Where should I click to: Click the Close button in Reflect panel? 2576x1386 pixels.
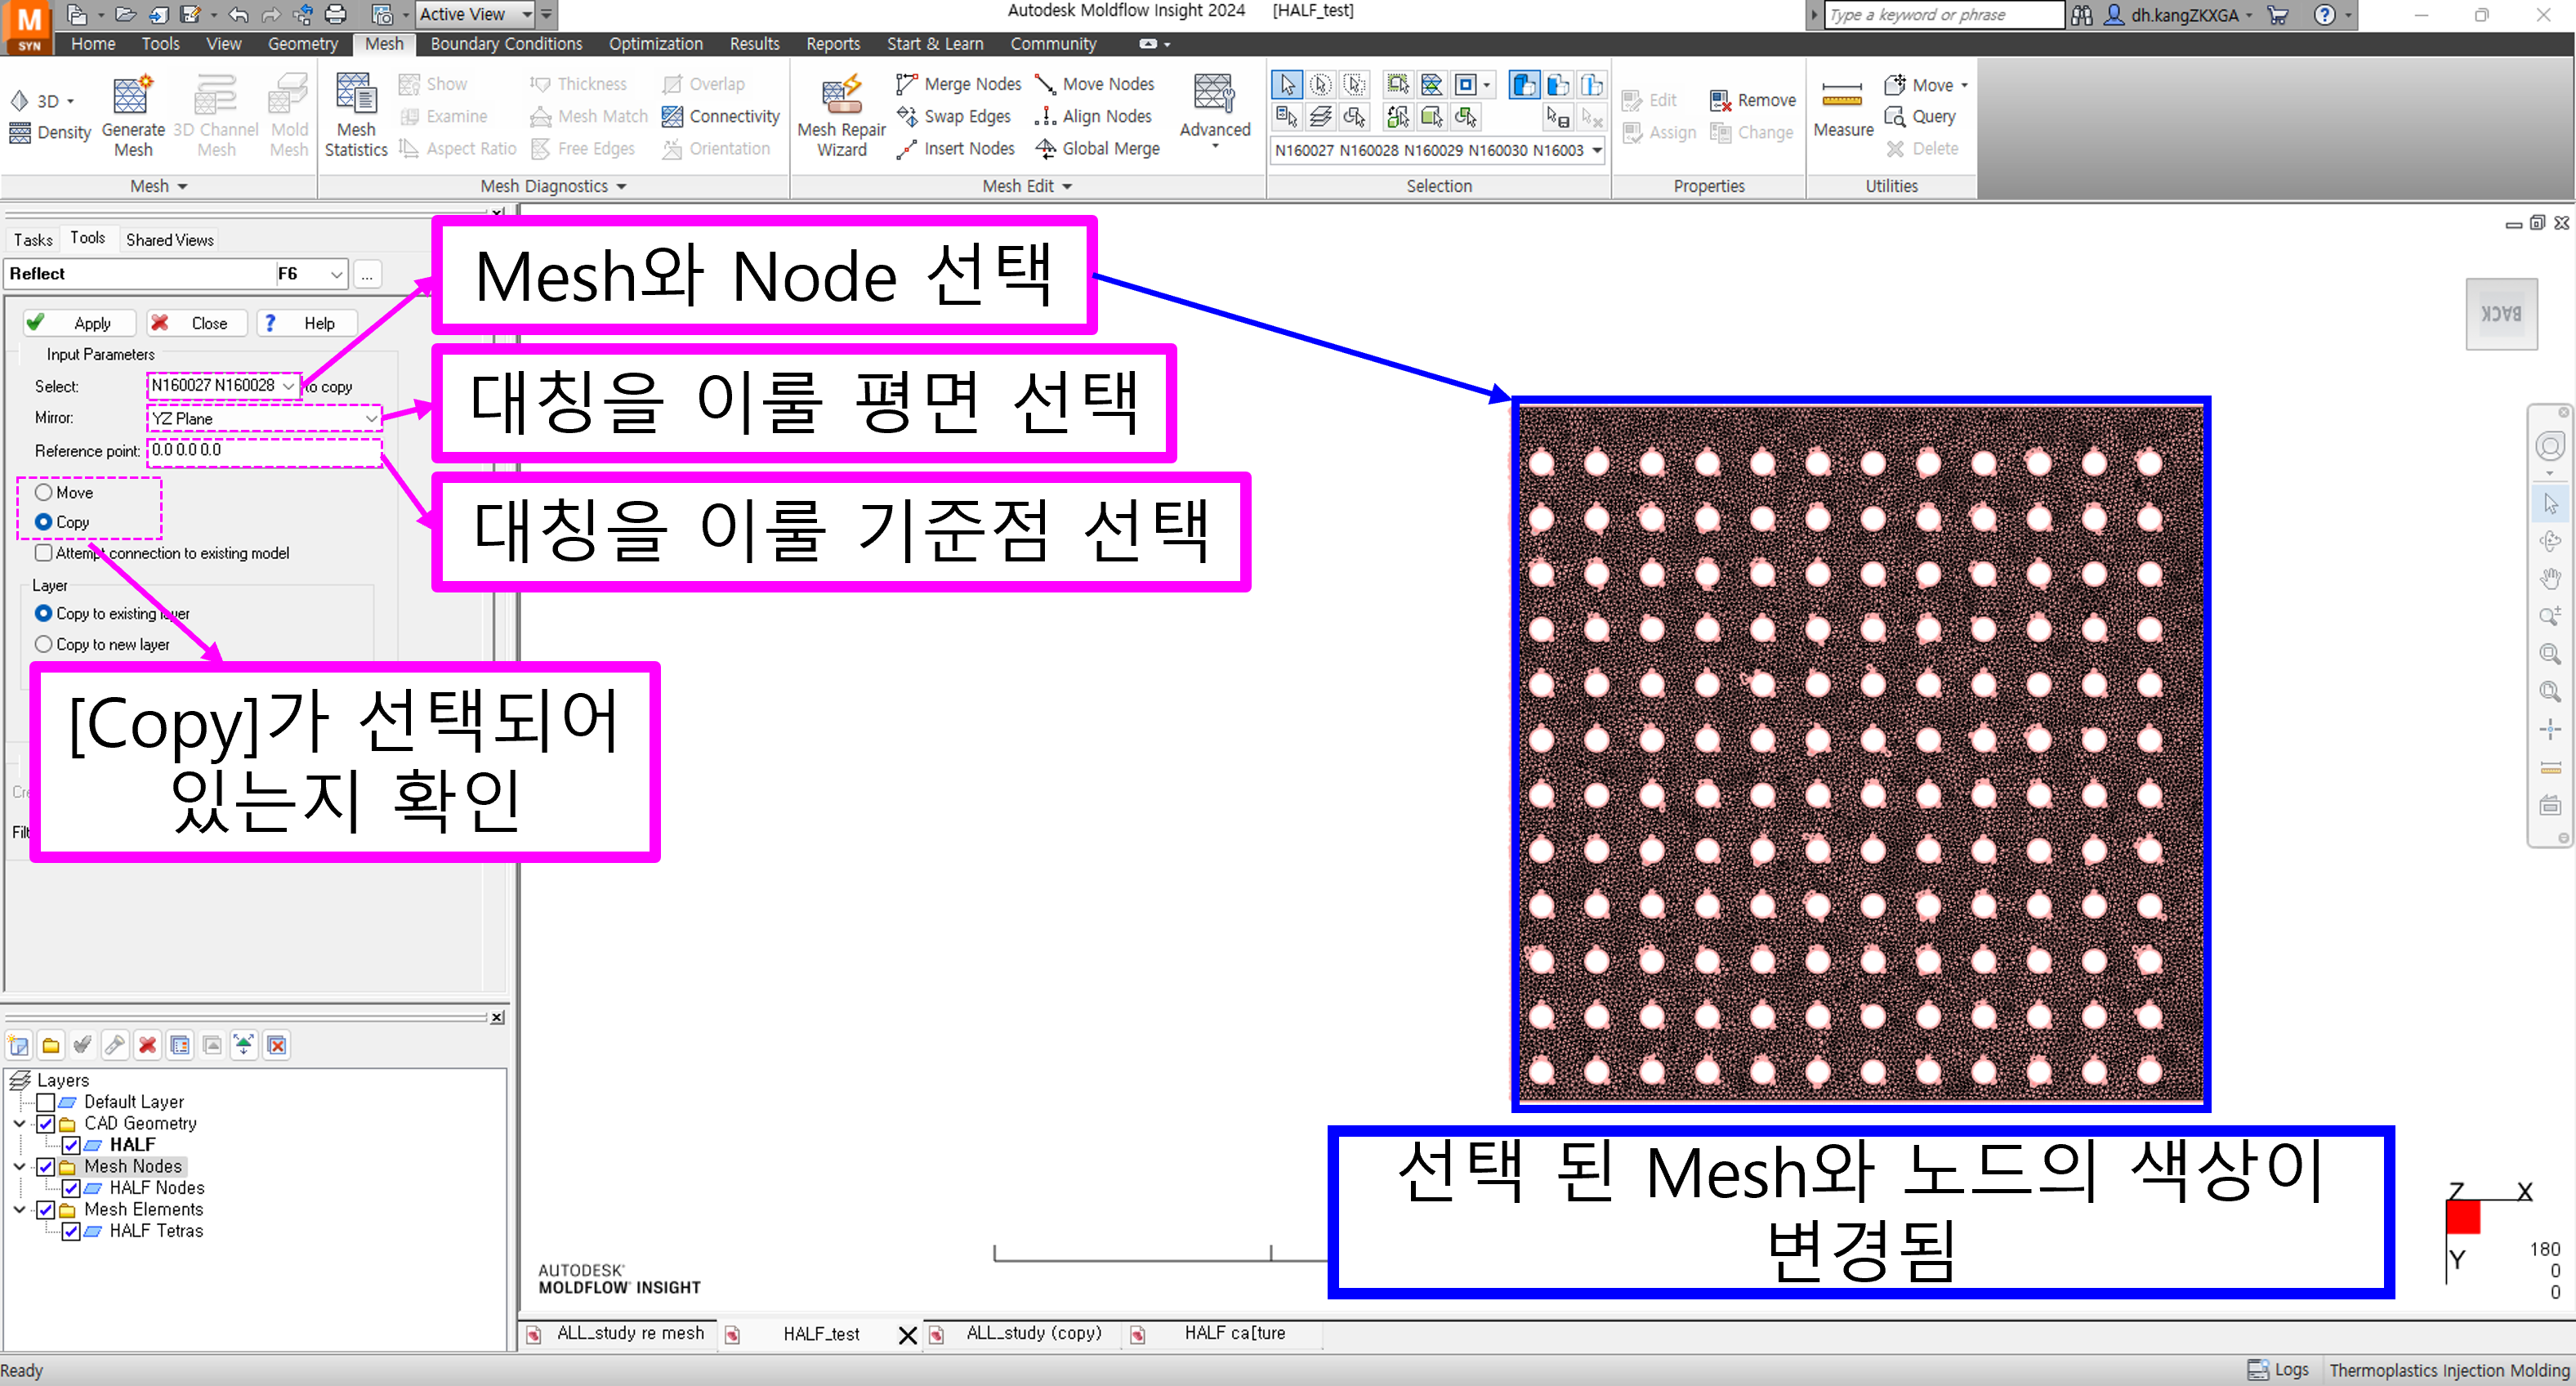(x=196, y=323)
